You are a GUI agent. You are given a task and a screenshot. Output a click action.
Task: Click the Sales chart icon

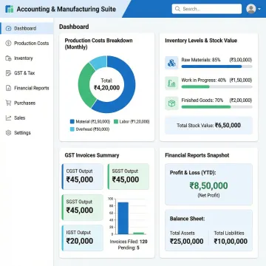[x=8, y=117]
